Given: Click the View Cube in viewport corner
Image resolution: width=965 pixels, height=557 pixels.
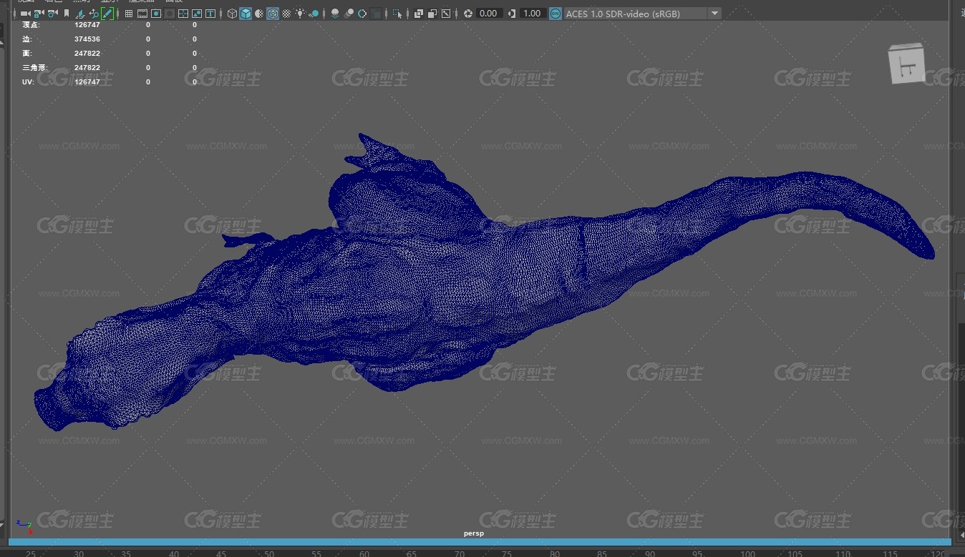Looking at the screenshot, I should point(906,64).
